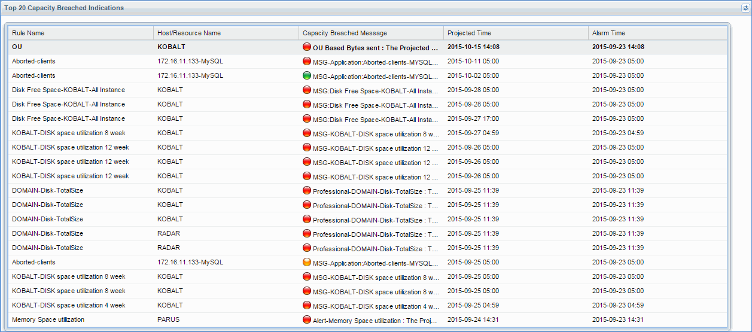Image resolution: width=752 pixels, height=332 pixels.
Task: Click the red icon in the Memory Space utilization row
Action: (x=307, y=320)
